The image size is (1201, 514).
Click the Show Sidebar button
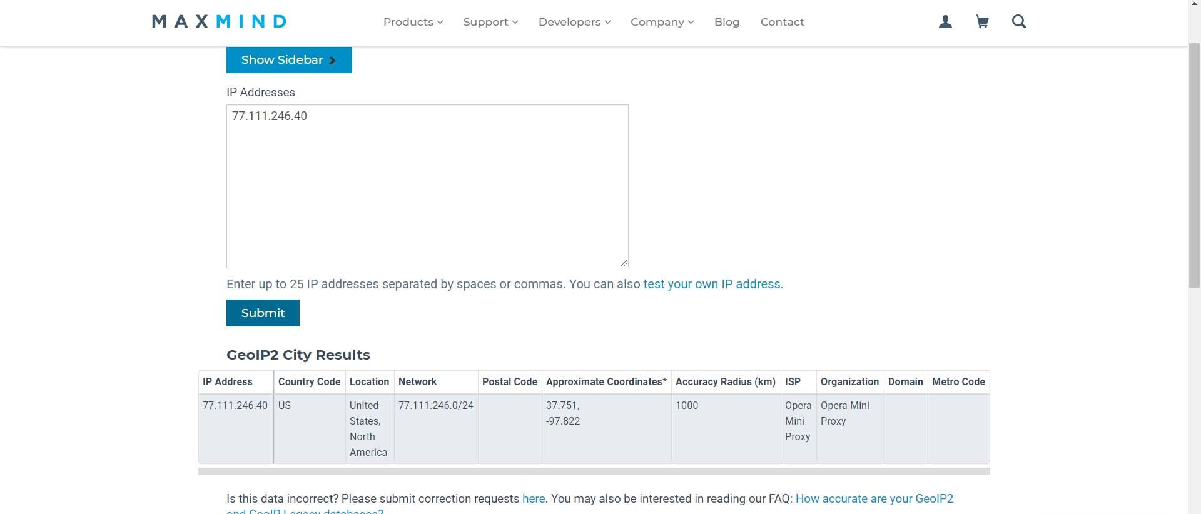[x=289, y=60]
